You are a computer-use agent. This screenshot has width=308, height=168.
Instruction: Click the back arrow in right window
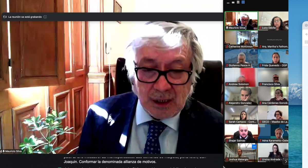point(306,34)
